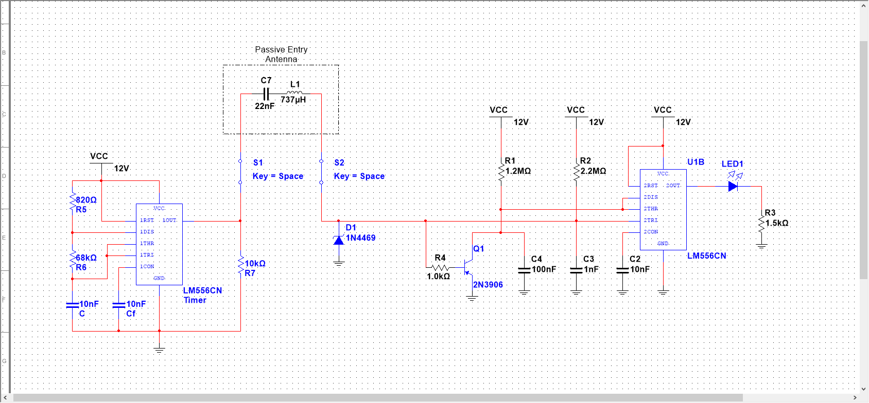This screenshot has width=869, height=403.
Task: Click the vertical scrollbar thumb
Action: [864, 159]
